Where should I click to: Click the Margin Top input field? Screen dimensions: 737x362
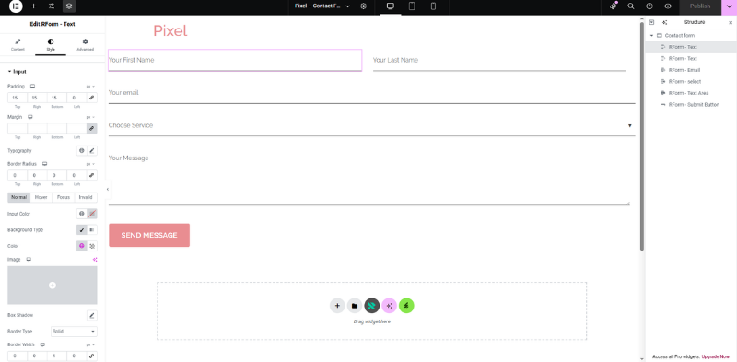(x=18, y=128)
